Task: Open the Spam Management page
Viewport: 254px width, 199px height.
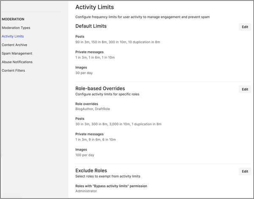Action: tap(17, 53)
